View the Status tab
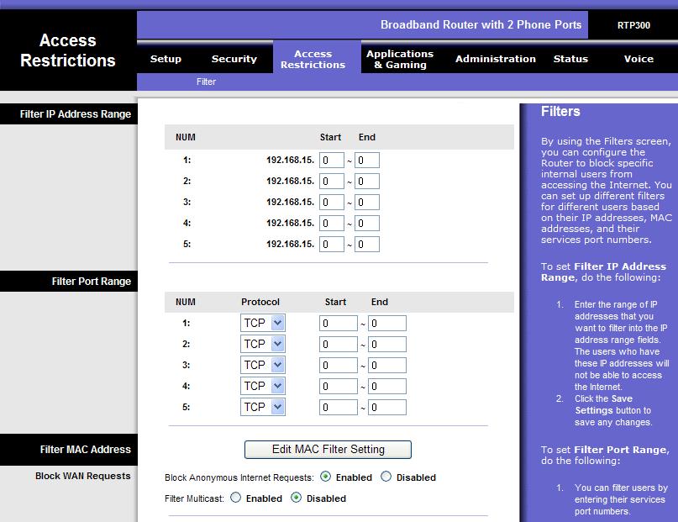 coord(570,59)
